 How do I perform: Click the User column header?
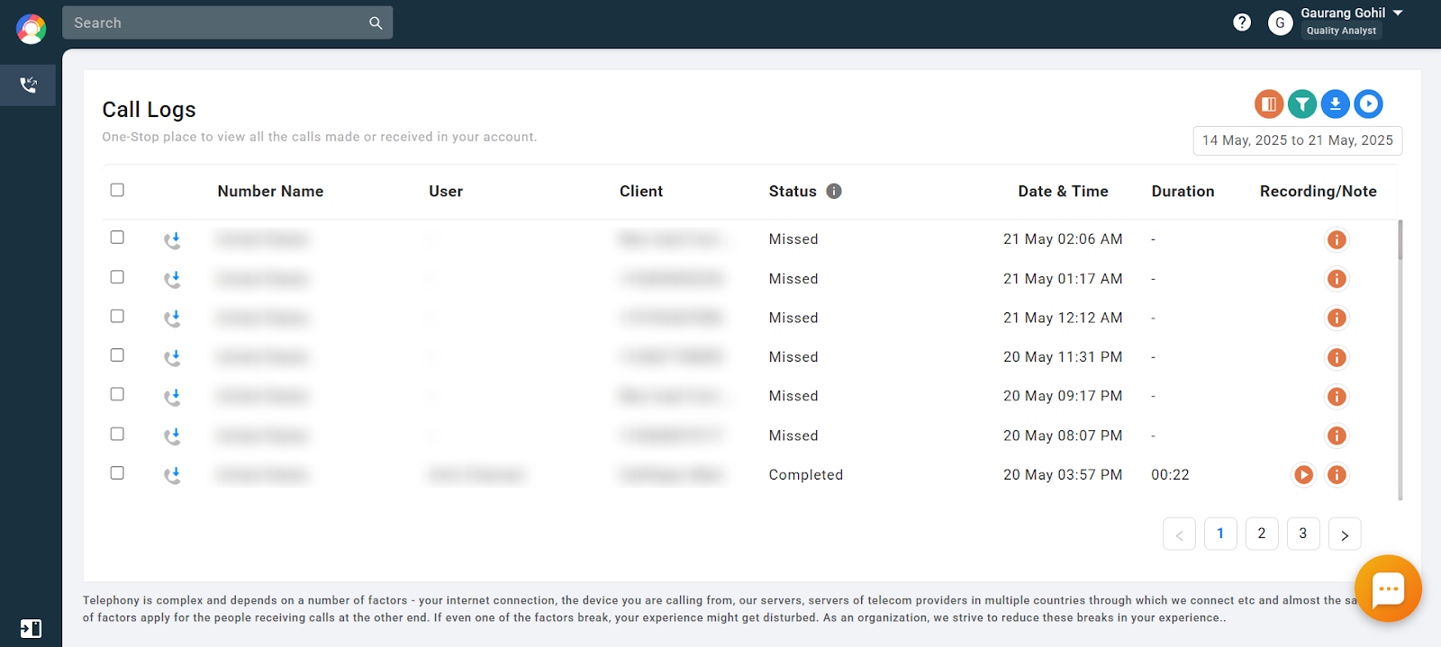point(446,191)
